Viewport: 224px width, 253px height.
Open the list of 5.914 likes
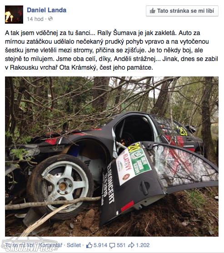click(100, 245)
